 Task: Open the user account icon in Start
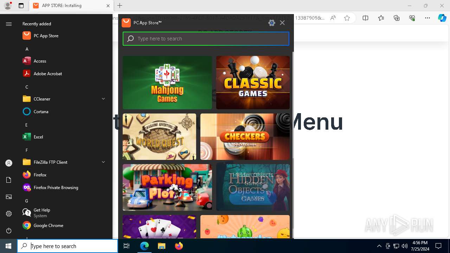(9, 163)
